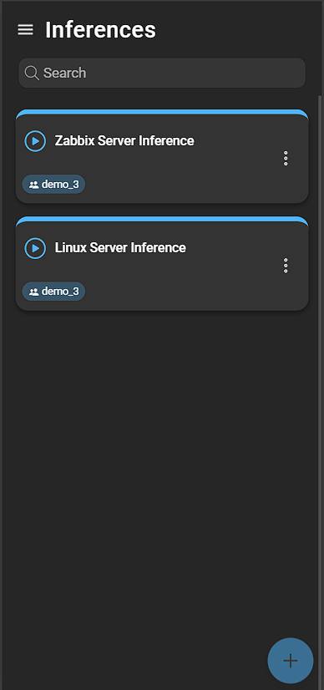Focus the Search text field
324x690 pixels.
coord(162,73)
